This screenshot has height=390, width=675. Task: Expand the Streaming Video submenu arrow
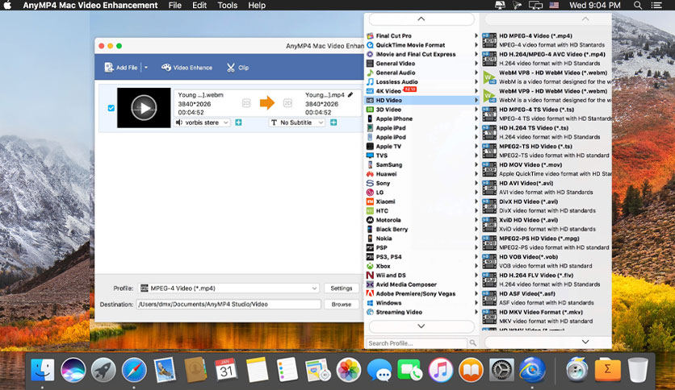(476, 313)
